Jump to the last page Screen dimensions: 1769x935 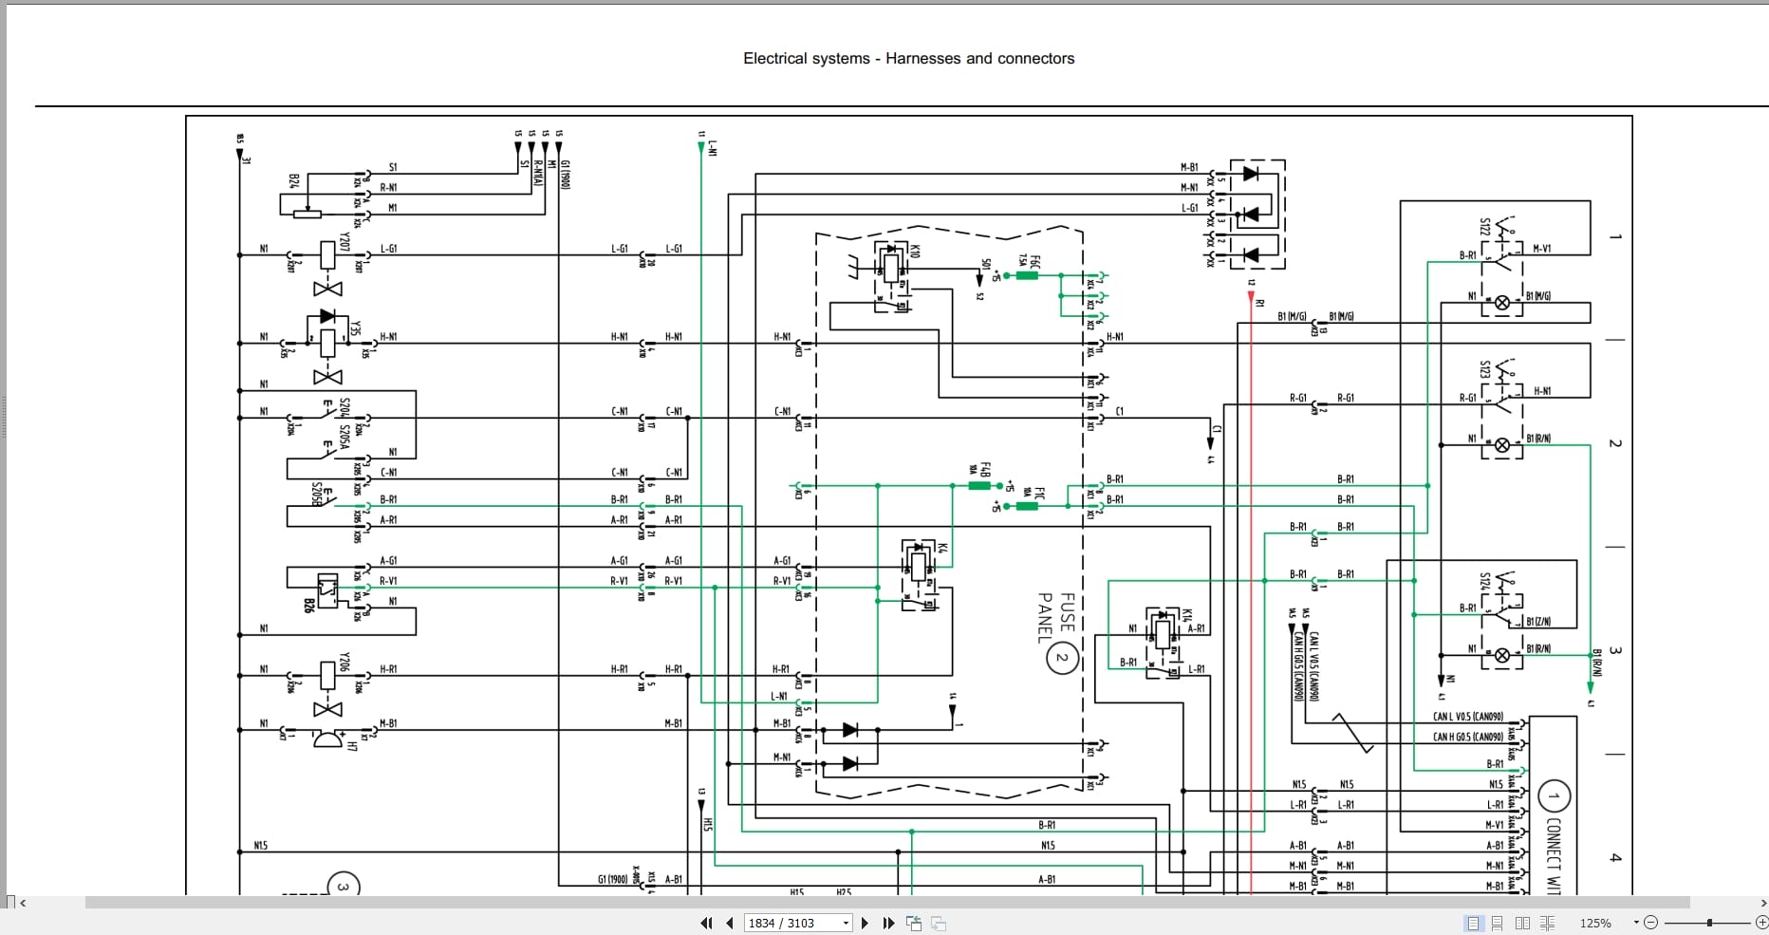tap(888, 923)
